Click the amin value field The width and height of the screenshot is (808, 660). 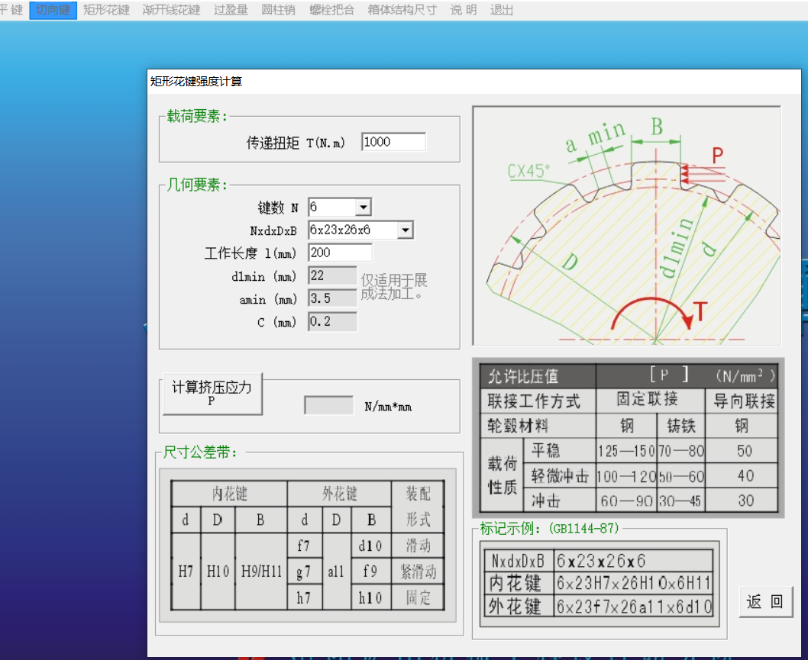332,299
